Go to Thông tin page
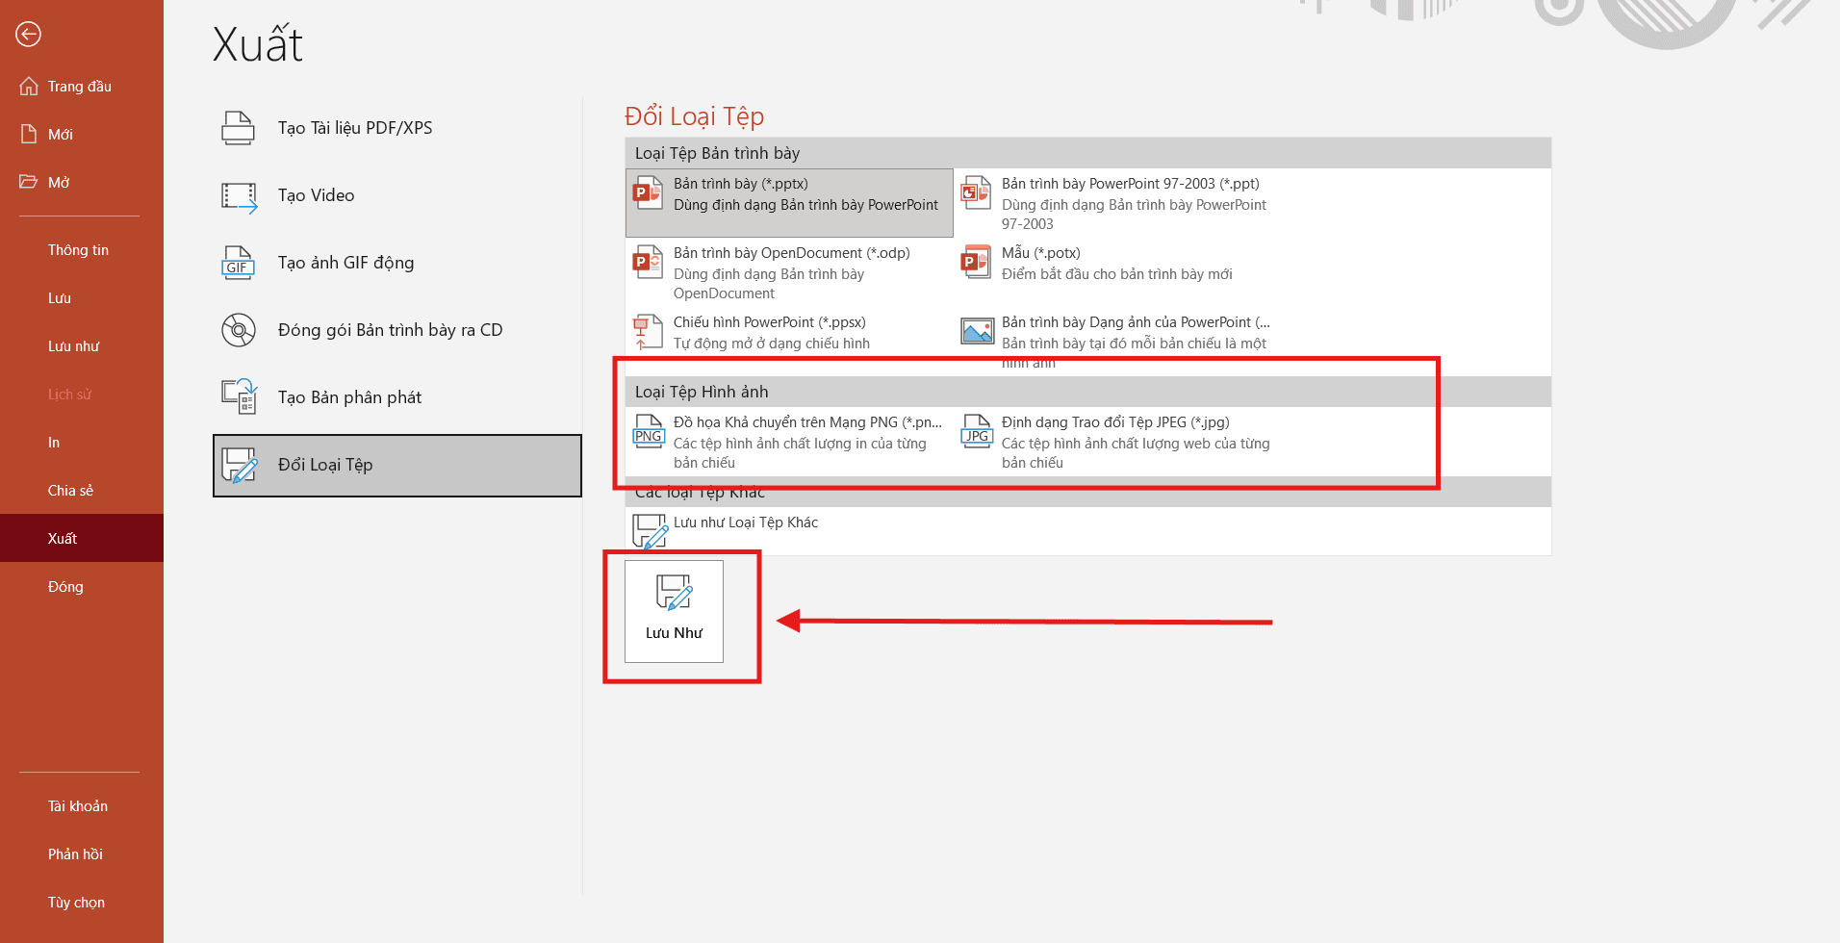Screen dimensions: 1840x943 82,250
